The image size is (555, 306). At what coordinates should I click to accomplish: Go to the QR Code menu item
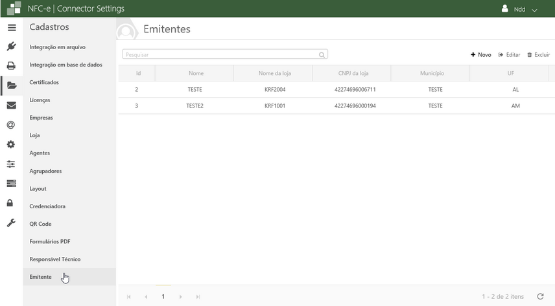(x=40, y=224)
